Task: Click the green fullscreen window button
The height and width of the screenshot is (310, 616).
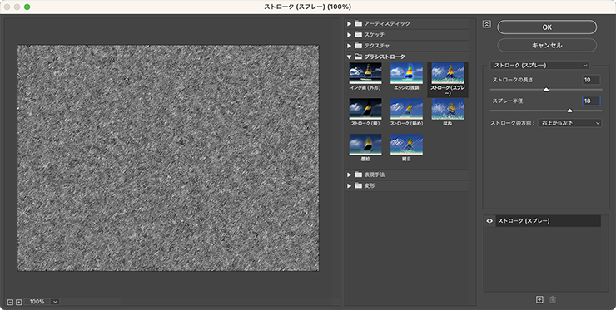Action: pos(27,7)
